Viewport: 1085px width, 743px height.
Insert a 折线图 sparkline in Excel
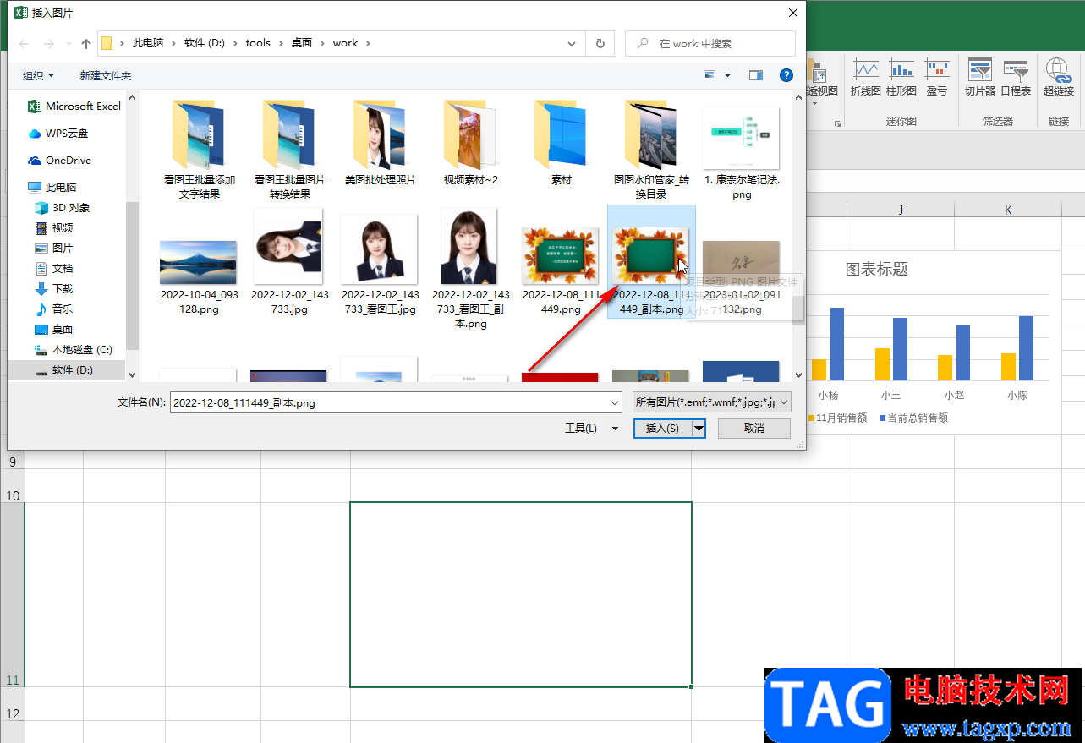tap(865, 78)
